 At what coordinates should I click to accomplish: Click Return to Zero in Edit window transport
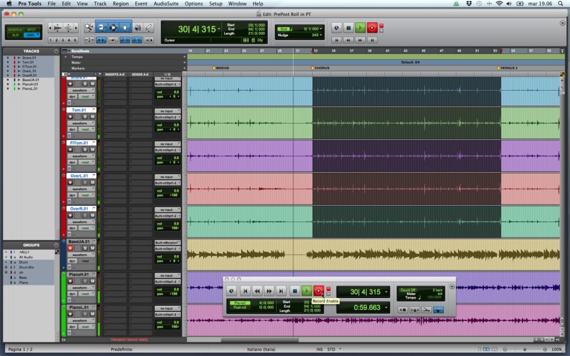pos(337,40)
